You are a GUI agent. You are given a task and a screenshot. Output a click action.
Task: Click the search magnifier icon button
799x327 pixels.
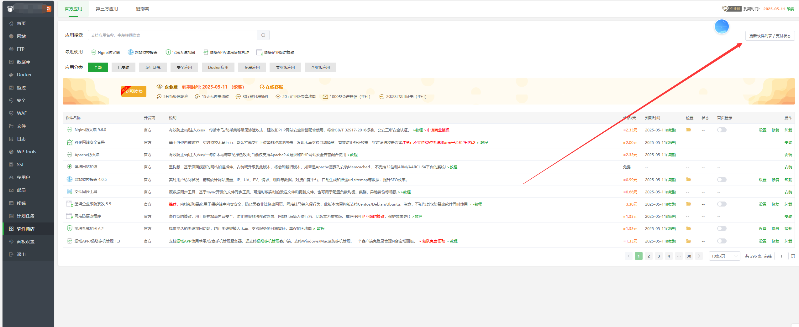pos(263,35)
